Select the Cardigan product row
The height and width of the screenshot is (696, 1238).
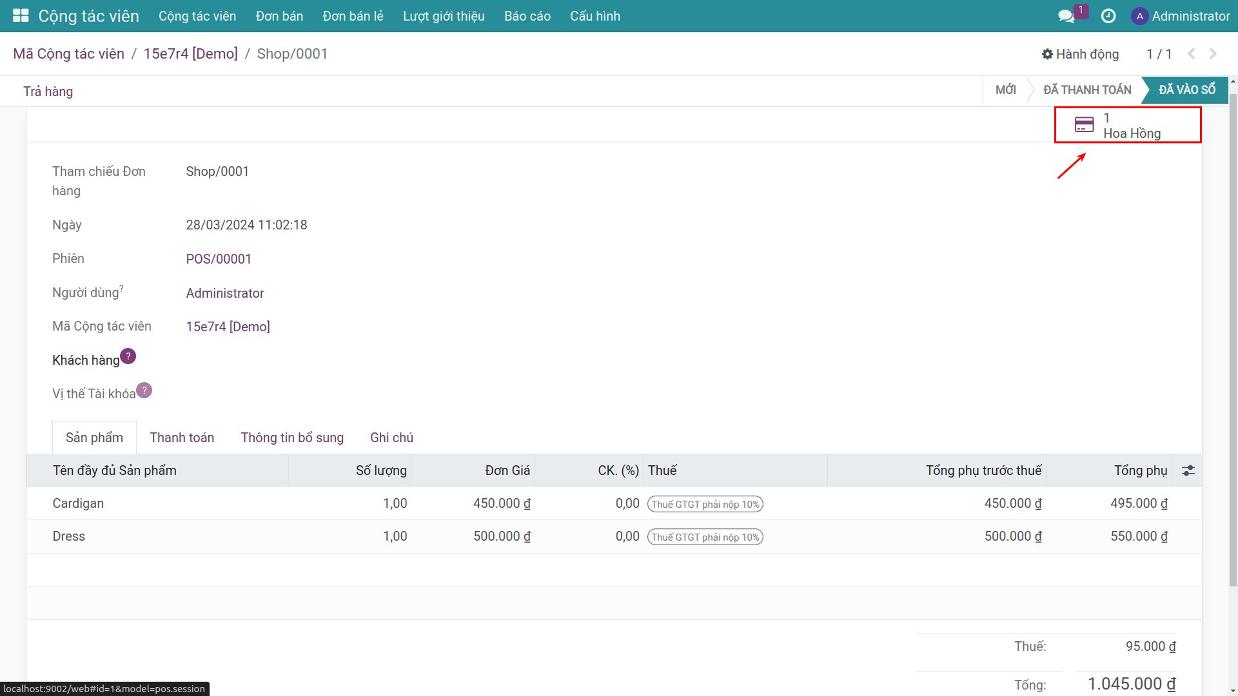(614, 503)
